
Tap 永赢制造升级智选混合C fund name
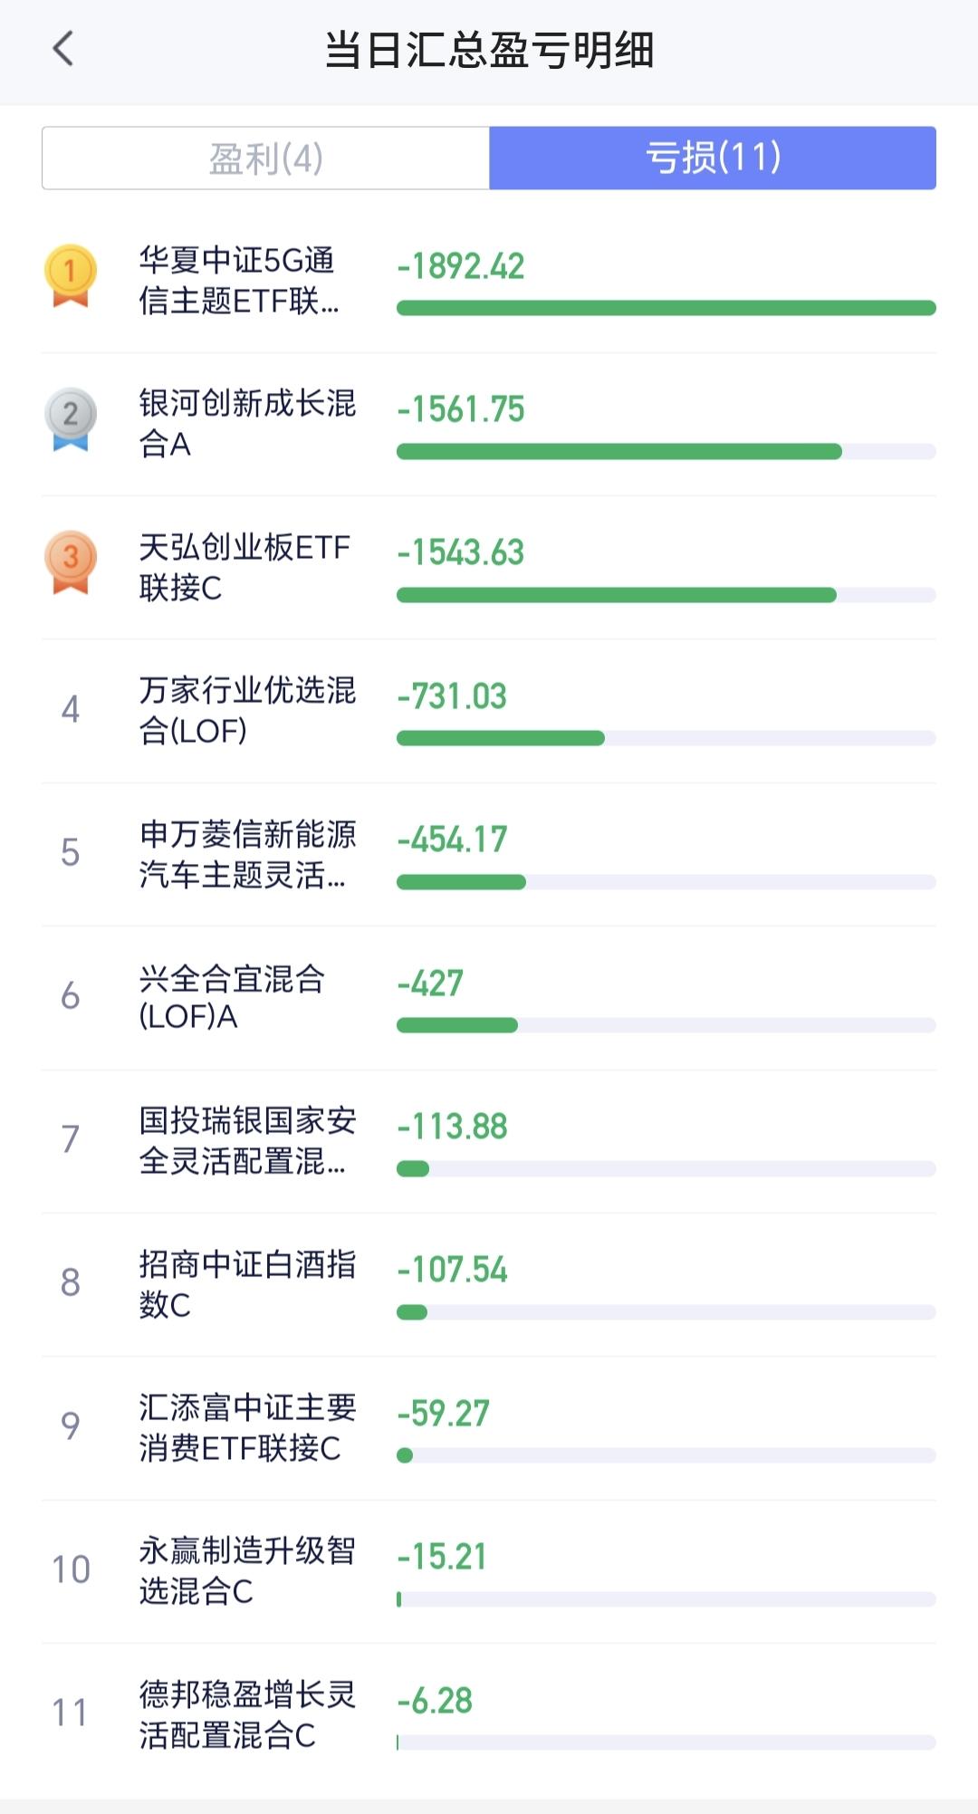[x=246, y=1570]
